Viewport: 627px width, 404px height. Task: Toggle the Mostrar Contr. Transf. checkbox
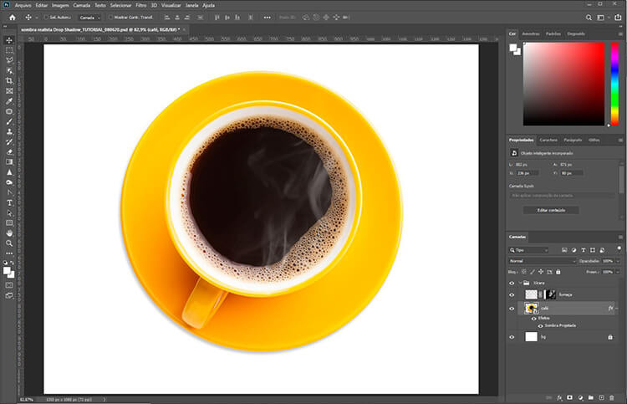click(111, 18)
